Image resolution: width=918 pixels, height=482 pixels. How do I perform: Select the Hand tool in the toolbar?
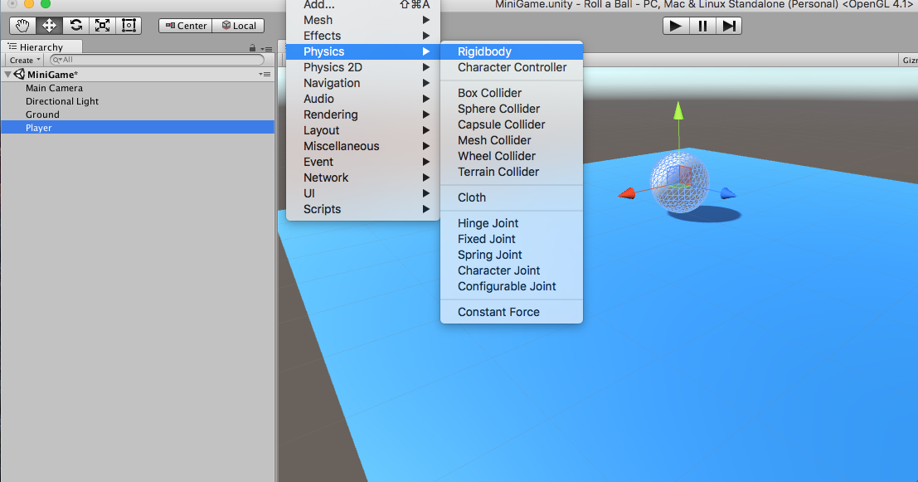coord(22,26)
